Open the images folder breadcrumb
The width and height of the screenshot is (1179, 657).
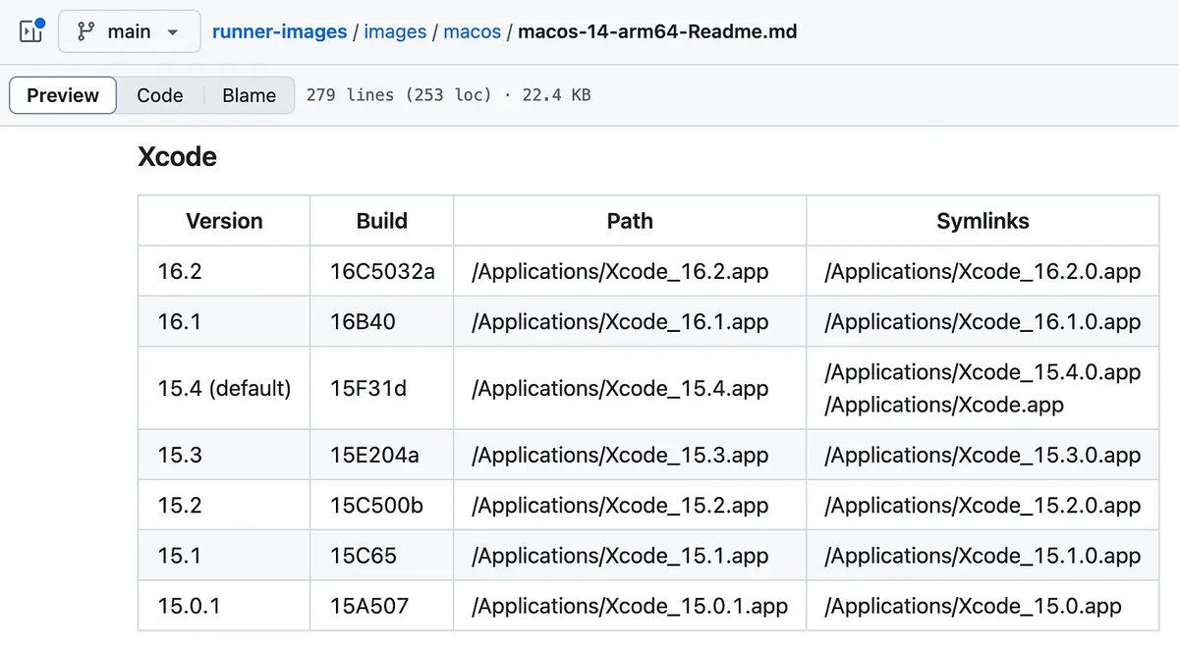[395, 31]
